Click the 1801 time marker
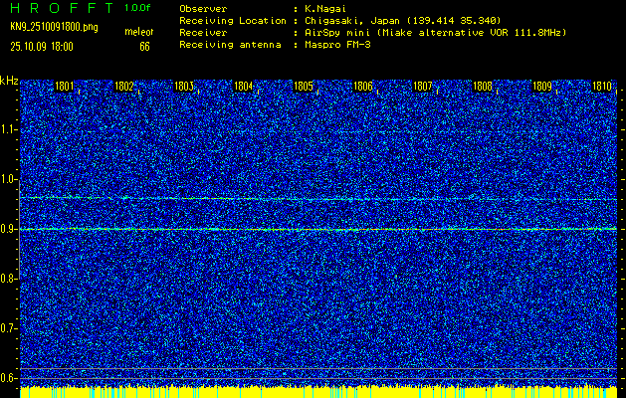 pos(65,87)
